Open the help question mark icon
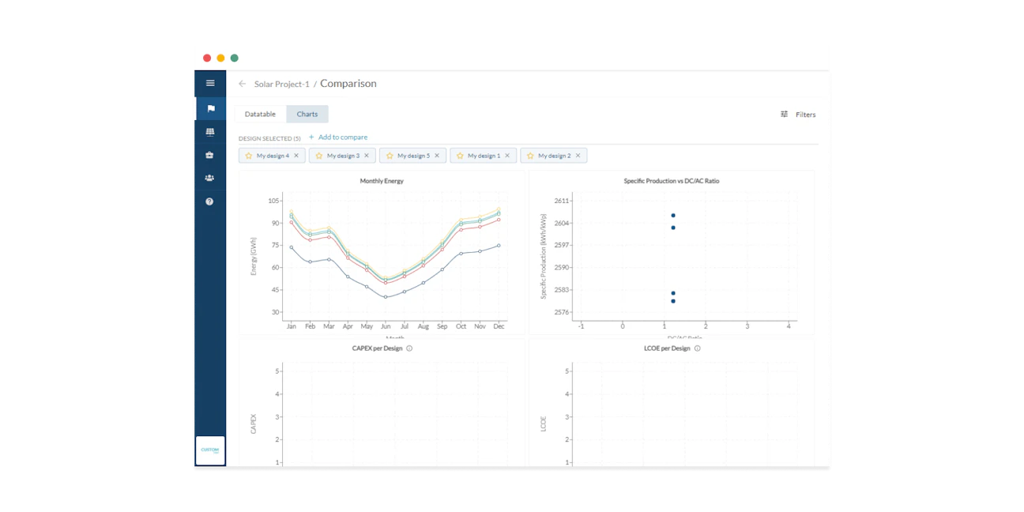This screenshot has height=512, width=1024. click(209, 201)
